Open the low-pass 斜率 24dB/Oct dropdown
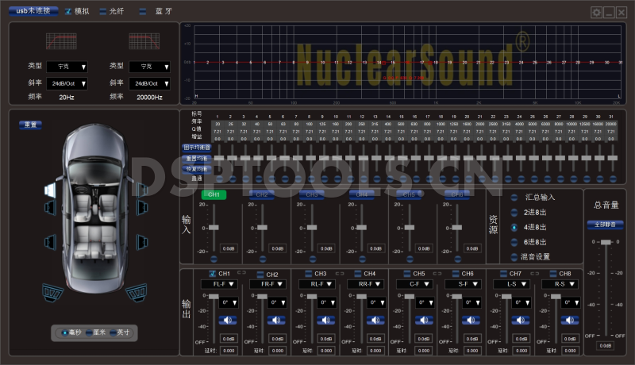 (x=149, y=84)
